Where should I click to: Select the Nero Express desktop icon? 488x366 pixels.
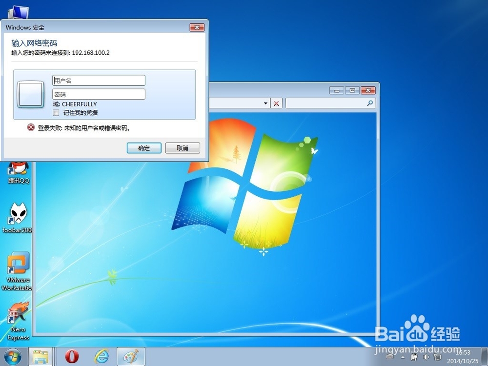coord(18,321)
